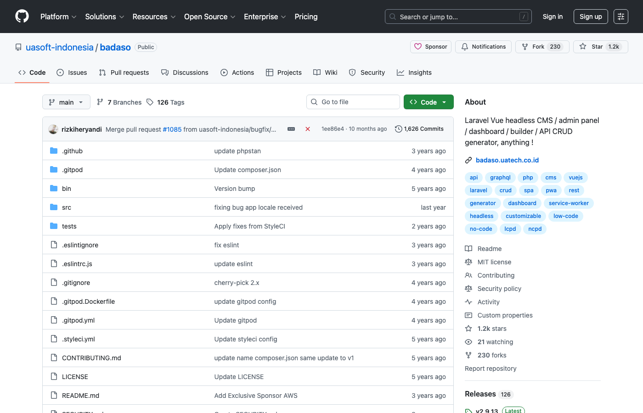Viewport: 643px width, 413px height.
Task: Follow the badaso.uatech.co.id link
Action: pos(507,160)
